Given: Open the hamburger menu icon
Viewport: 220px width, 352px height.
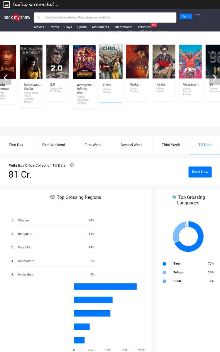Looking at the screenshot, I should click(x=198, y=16).
